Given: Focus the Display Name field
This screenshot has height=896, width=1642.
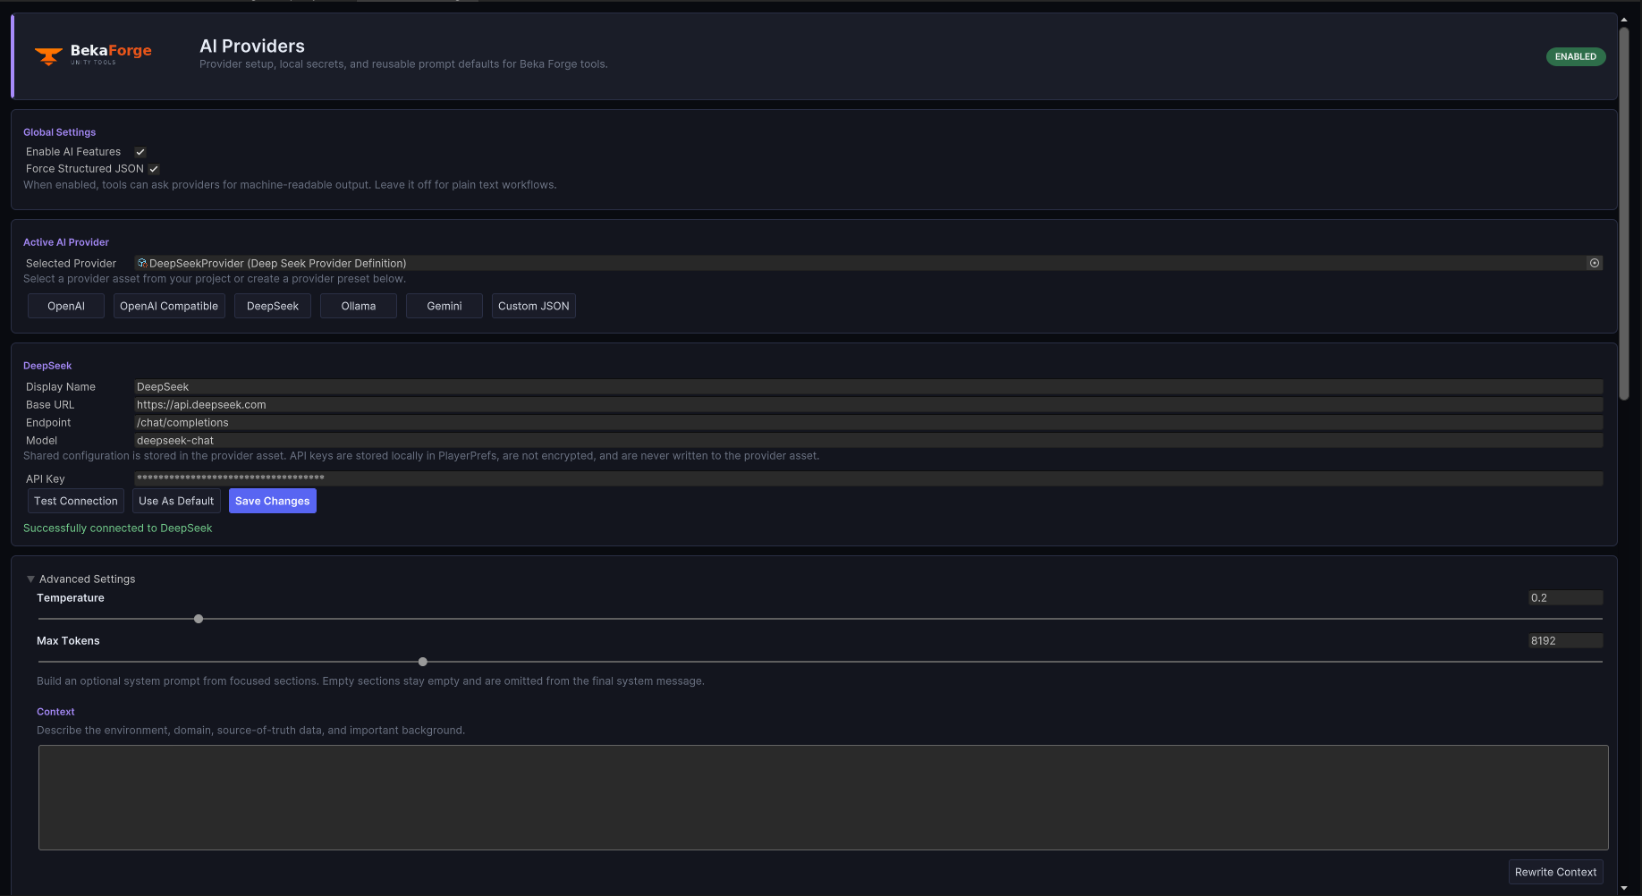Looking at the screenshot, I should point(868,387).
